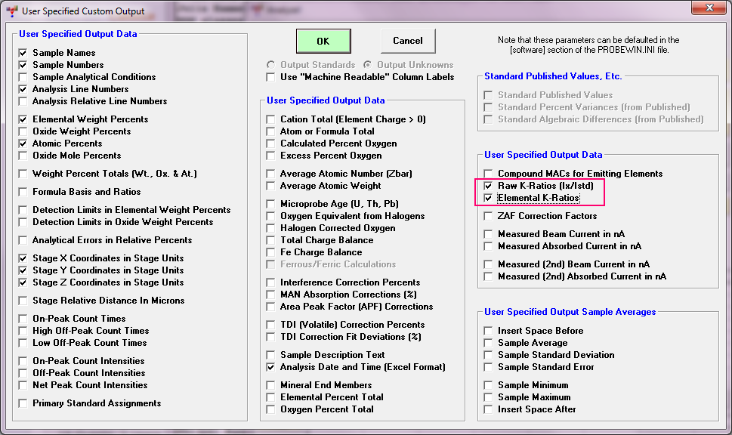Check Measured Beam Current in nA
Screen dimensions: 732x435
pos(489,234)
